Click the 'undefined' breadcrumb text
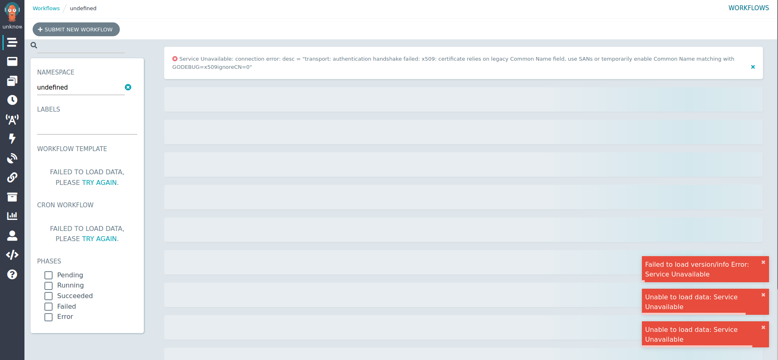Viewport: 778px width, 360px height. (83, 8)
